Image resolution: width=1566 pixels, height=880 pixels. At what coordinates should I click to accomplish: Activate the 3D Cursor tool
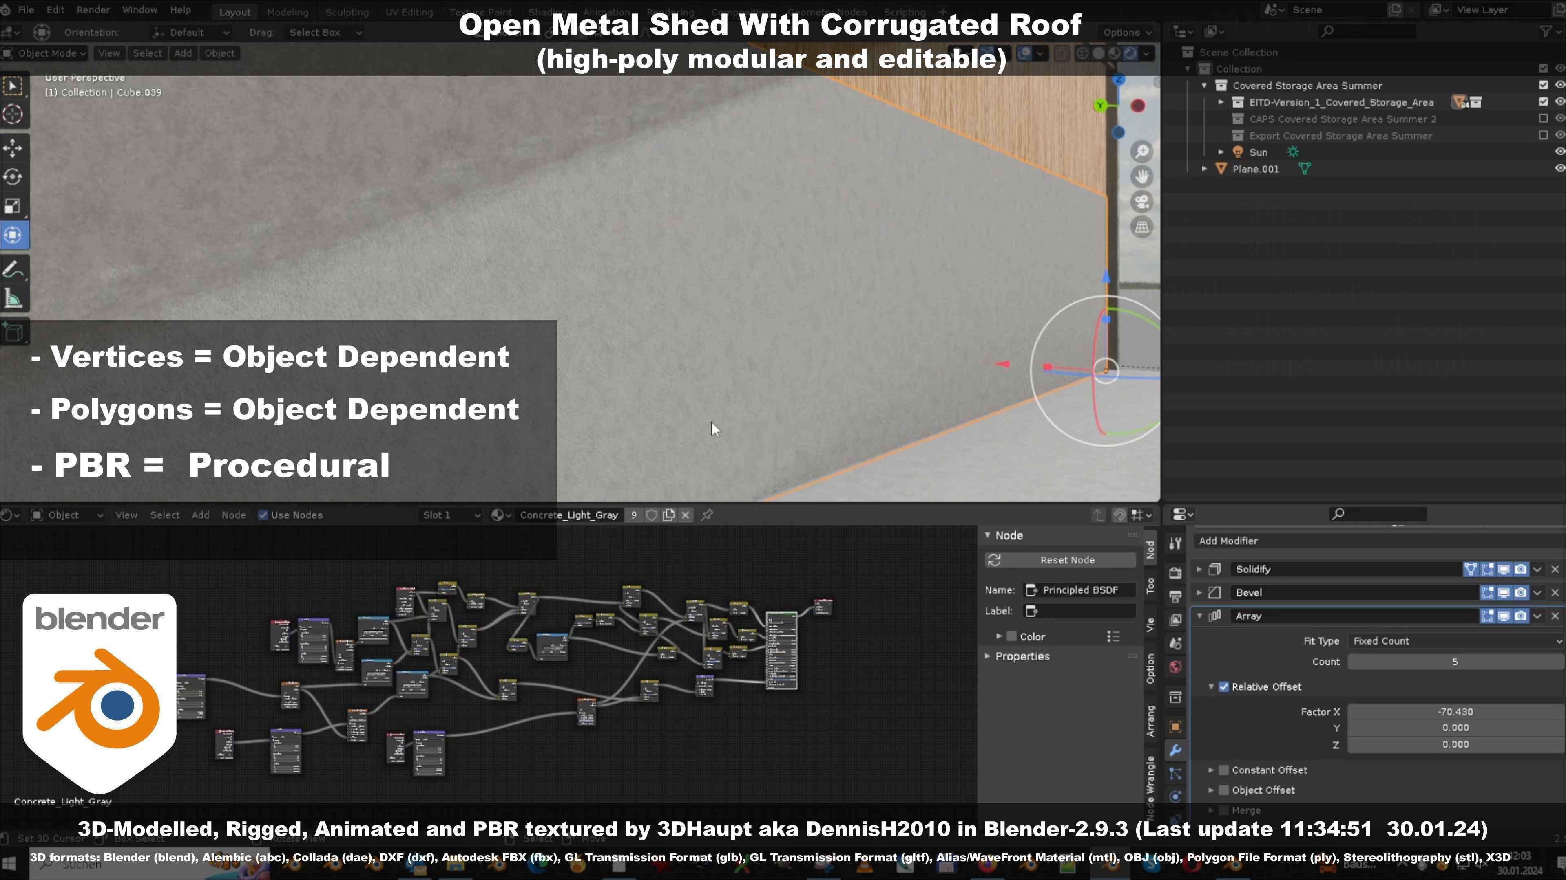tap(13, 114)
